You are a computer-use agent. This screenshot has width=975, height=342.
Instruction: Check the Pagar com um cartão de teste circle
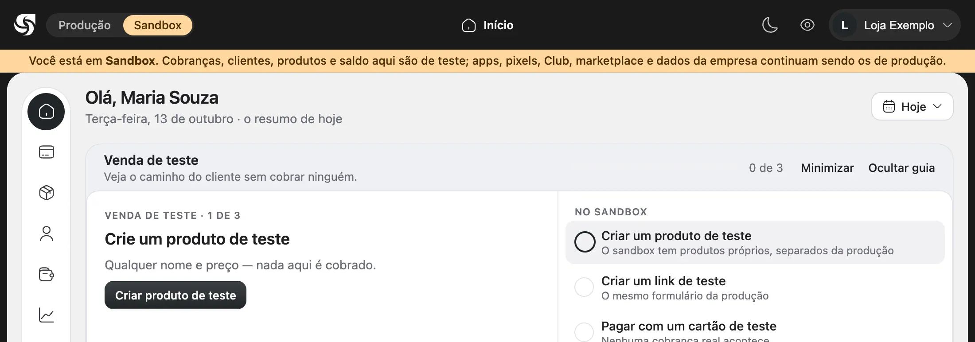(x=584, y=332)
